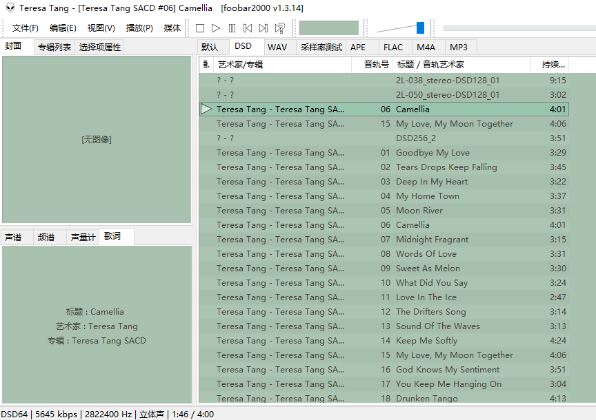596x420 pixels.
Task: Open the 视图(V) menu
Action: (101, 28)
